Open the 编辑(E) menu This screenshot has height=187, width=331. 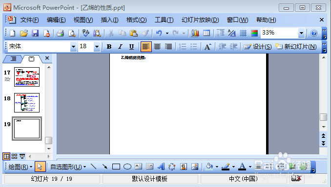click(x=56, y=20)
